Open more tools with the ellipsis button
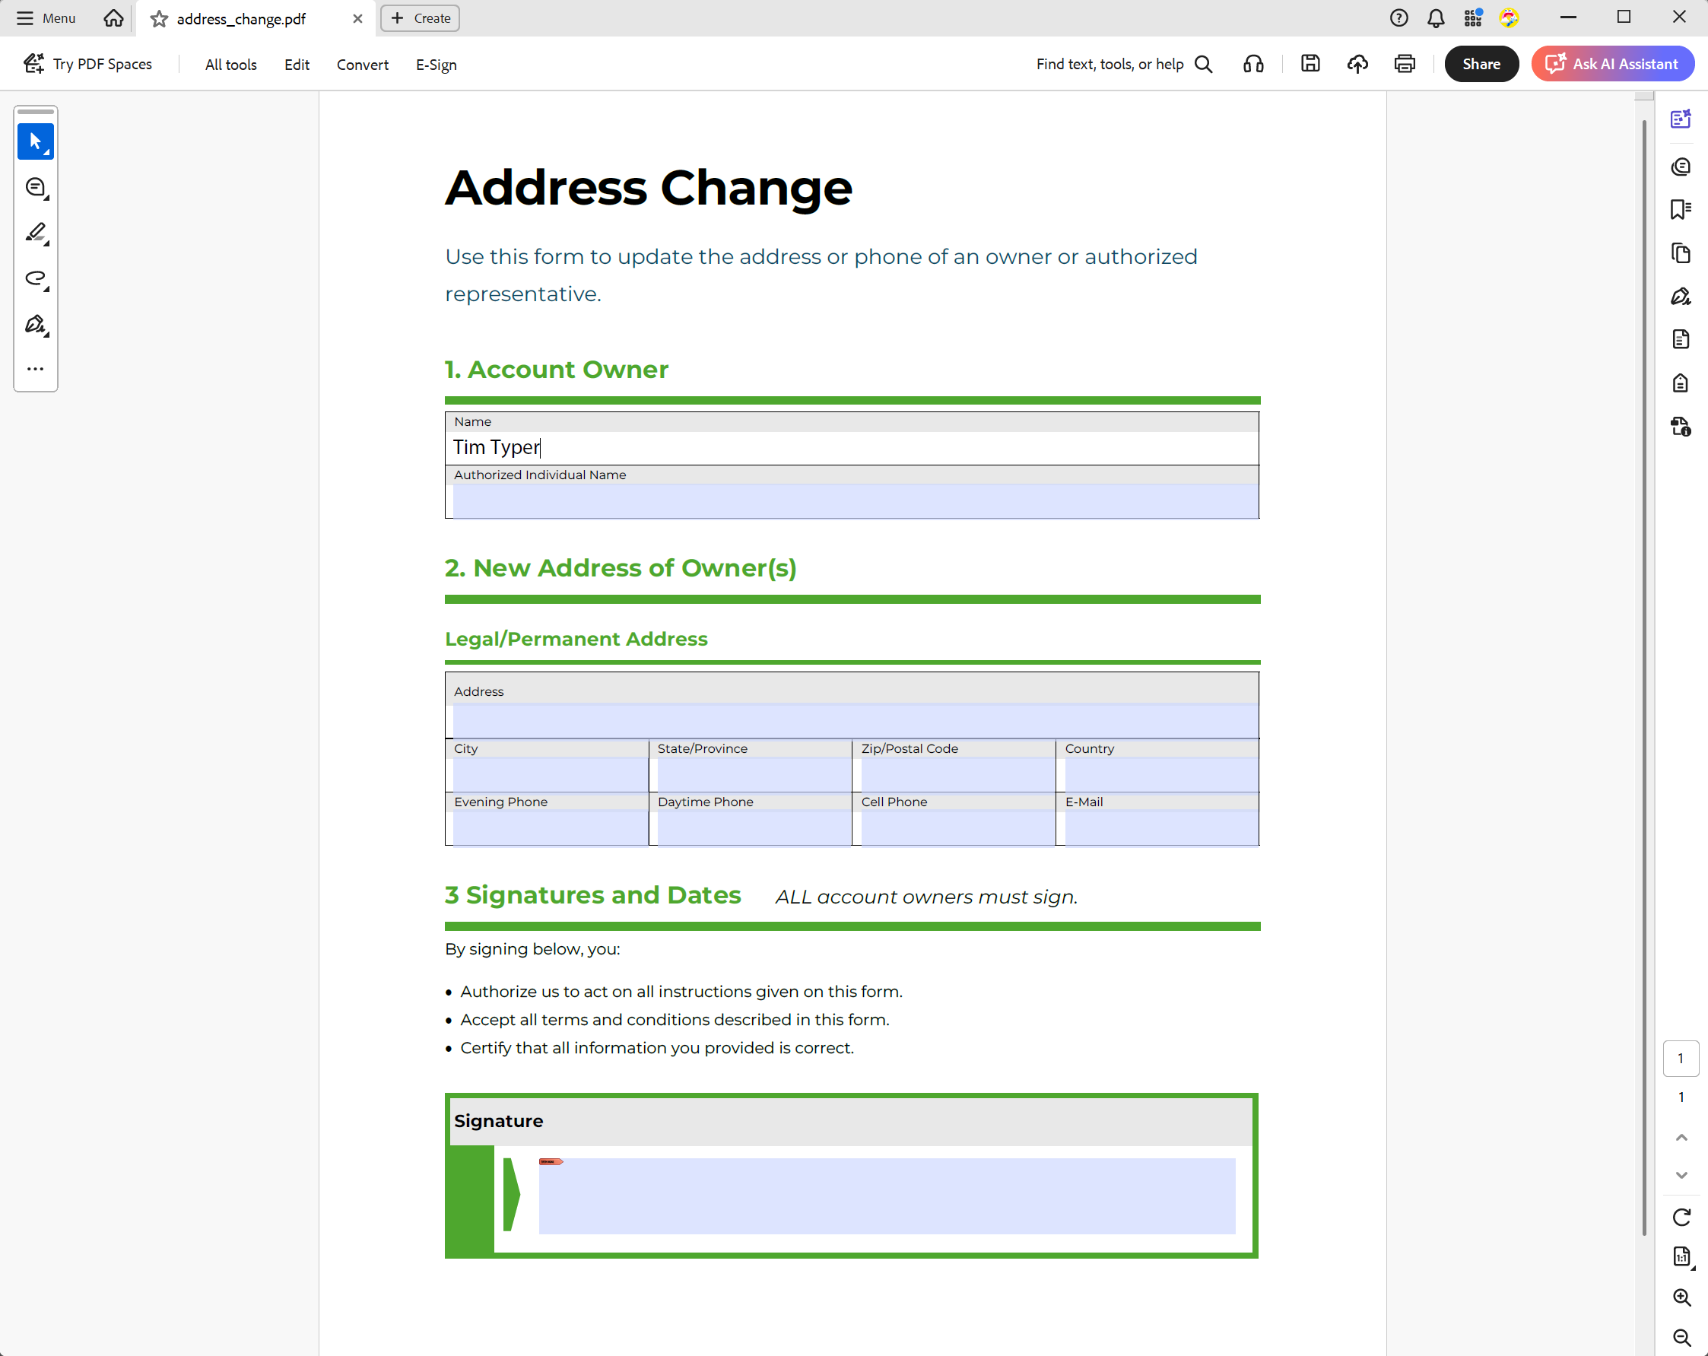 36,368
